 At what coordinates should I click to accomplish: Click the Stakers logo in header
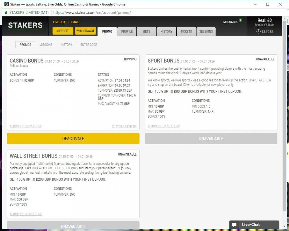[25, 26]
